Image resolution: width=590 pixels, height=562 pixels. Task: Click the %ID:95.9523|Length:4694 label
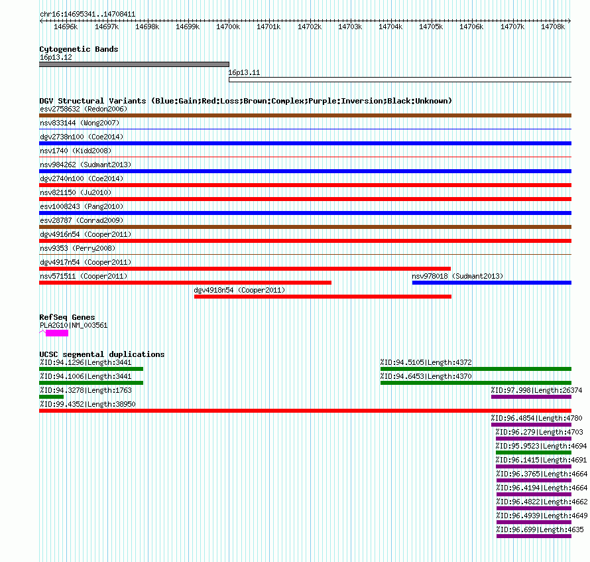[x=542, y=446]
